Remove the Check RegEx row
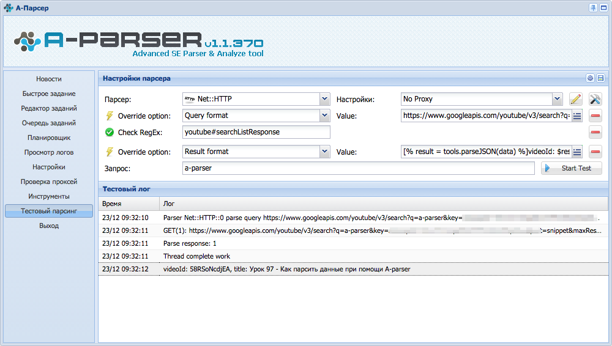Image resolution: width=612 pixels, height=346 pixels. (595, 132)
